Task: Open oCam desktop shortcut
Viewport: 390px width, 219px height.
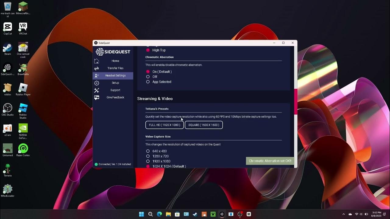Action: (x=8, y=130)
